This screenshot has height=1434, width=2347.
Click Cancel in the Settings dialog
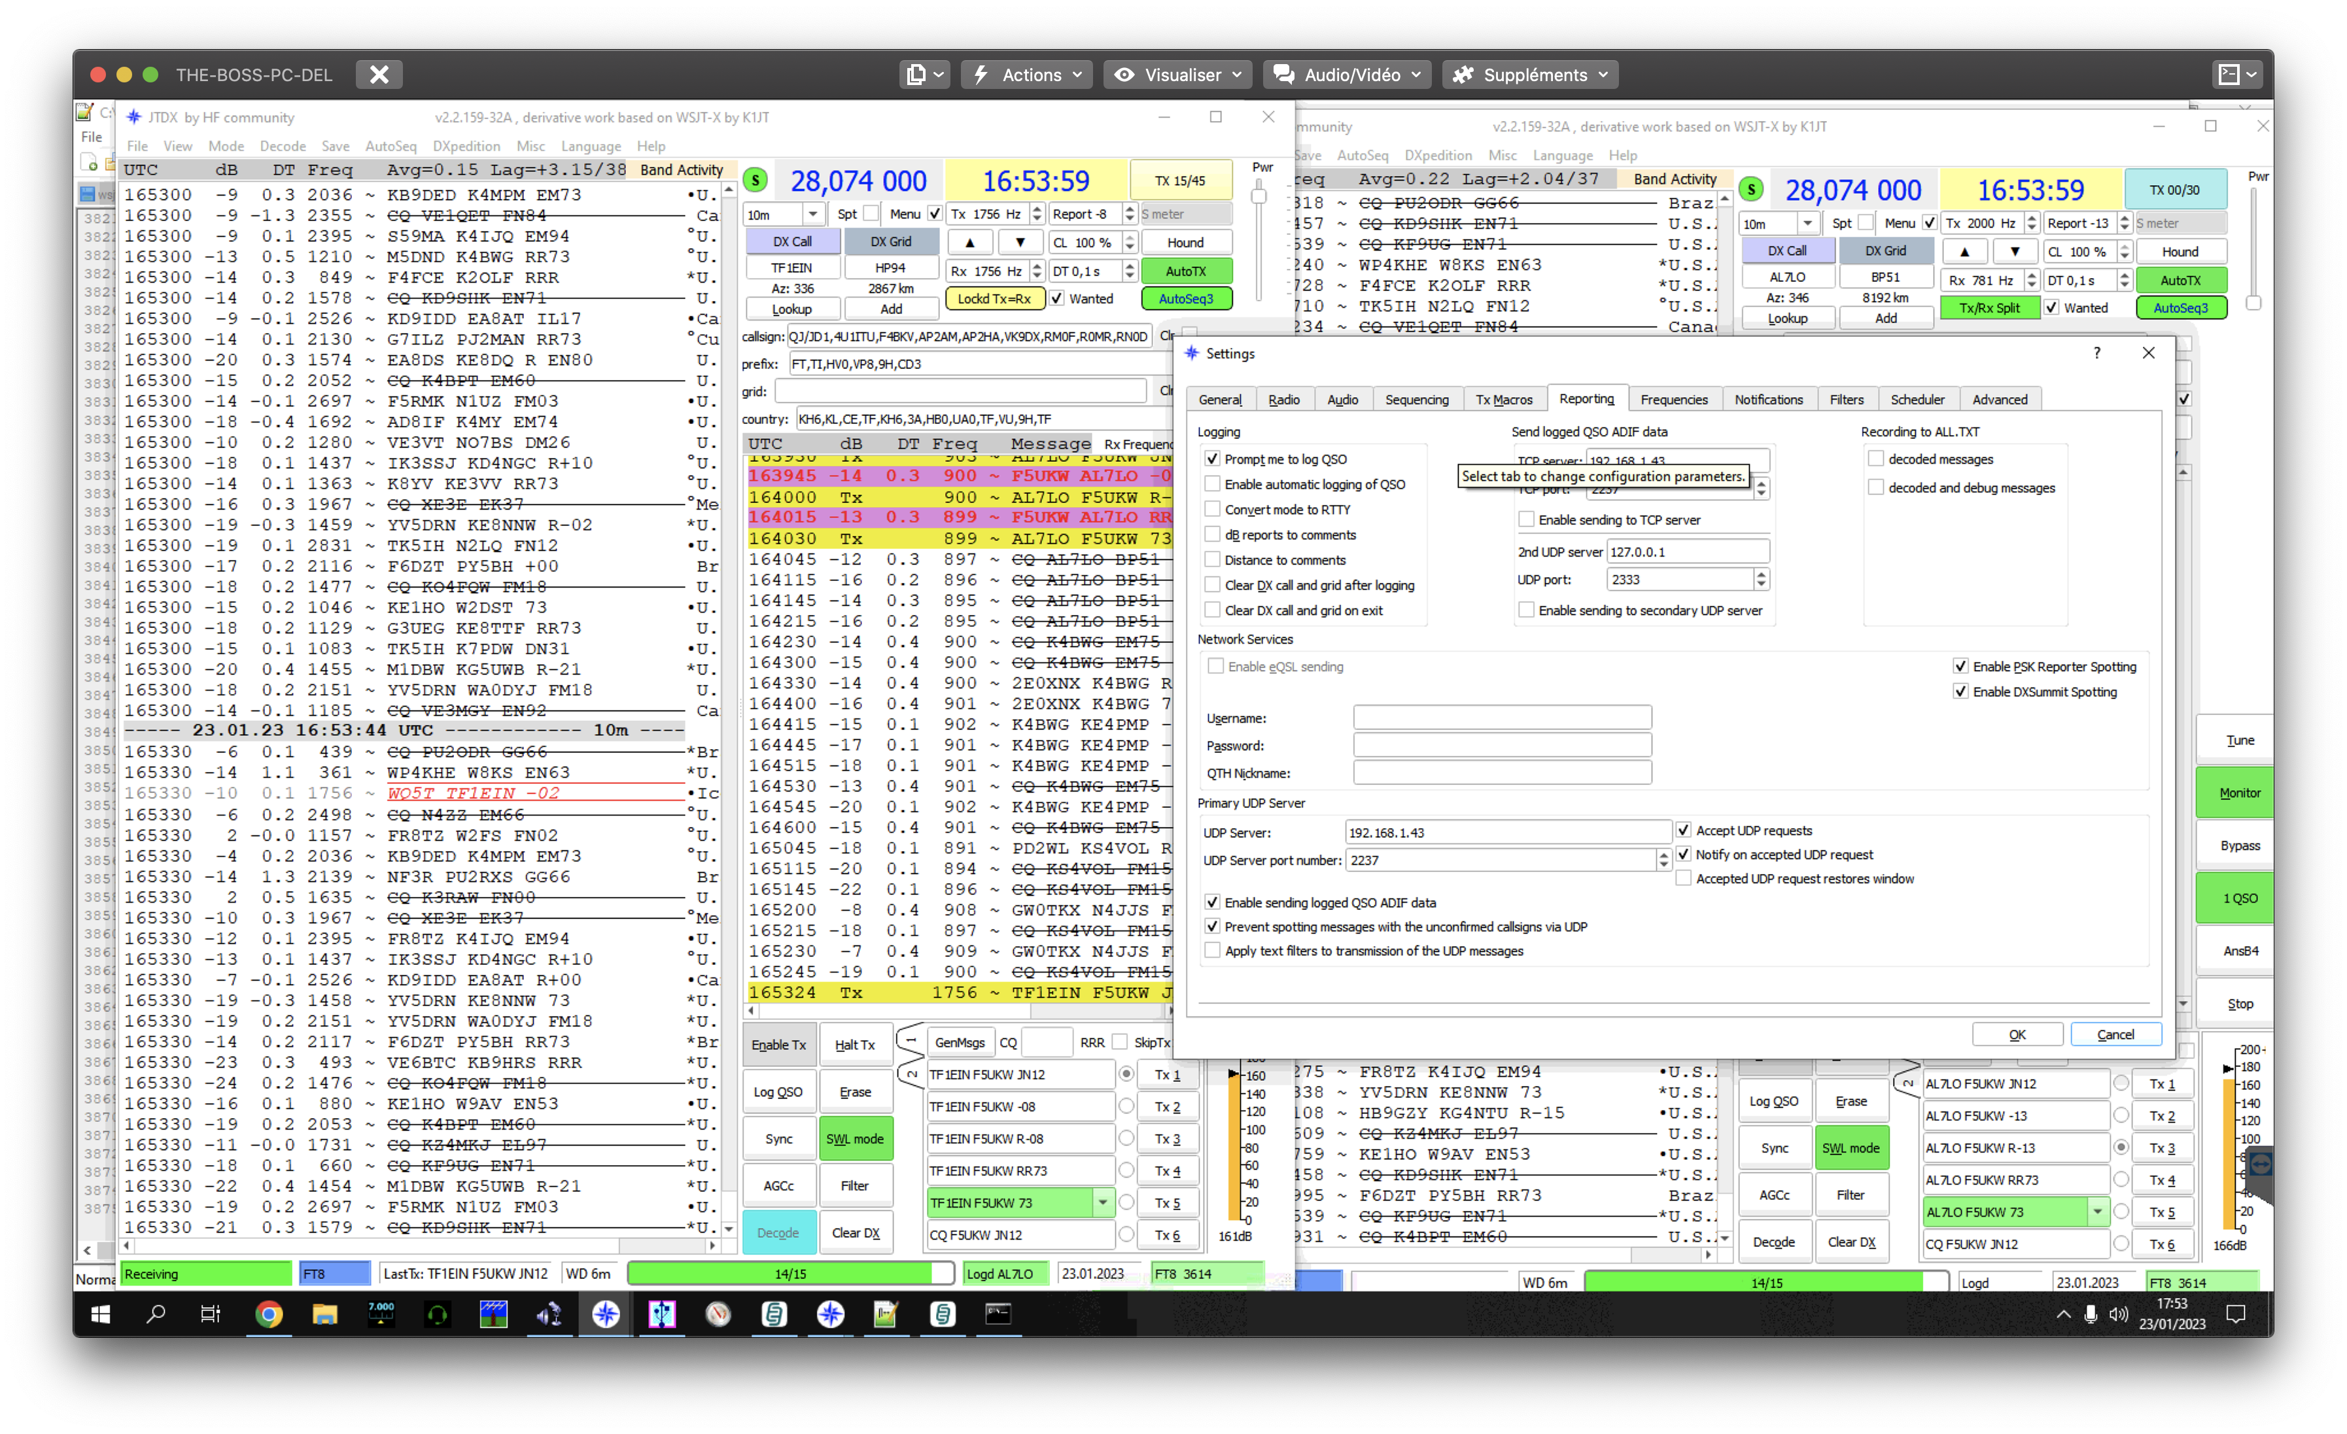(x=2115, y=1035)
